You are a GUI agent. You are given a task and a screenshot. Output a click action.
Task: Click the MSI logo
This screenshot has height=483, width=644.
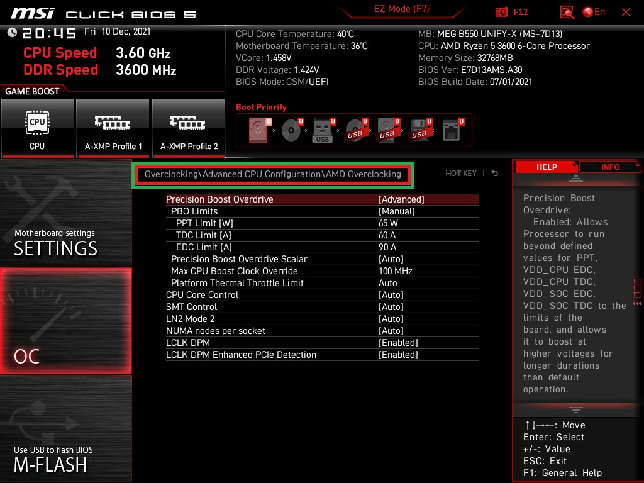pyautogui.click(x=33, y=14)
